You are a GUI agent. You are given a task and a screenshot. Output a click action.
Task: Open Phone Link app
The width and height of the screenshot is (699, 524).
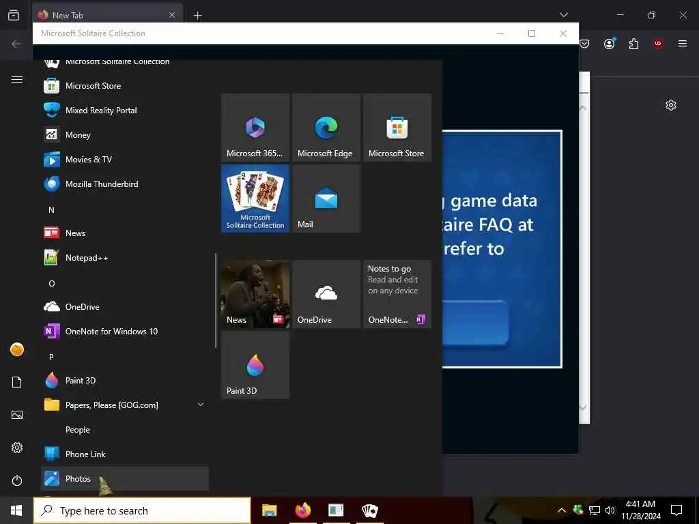[x=124, y=454]
